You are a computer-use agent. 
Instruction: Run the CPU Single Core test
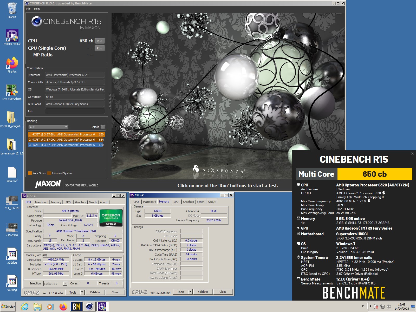(x=100, y=48)
